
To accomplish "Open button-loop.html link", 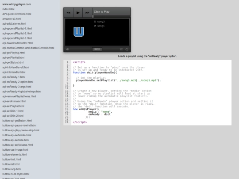I will tap(12, 169).
